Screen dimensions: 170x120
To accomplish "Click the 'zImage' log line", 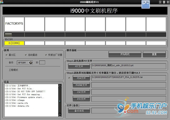I will coord(15,100).
